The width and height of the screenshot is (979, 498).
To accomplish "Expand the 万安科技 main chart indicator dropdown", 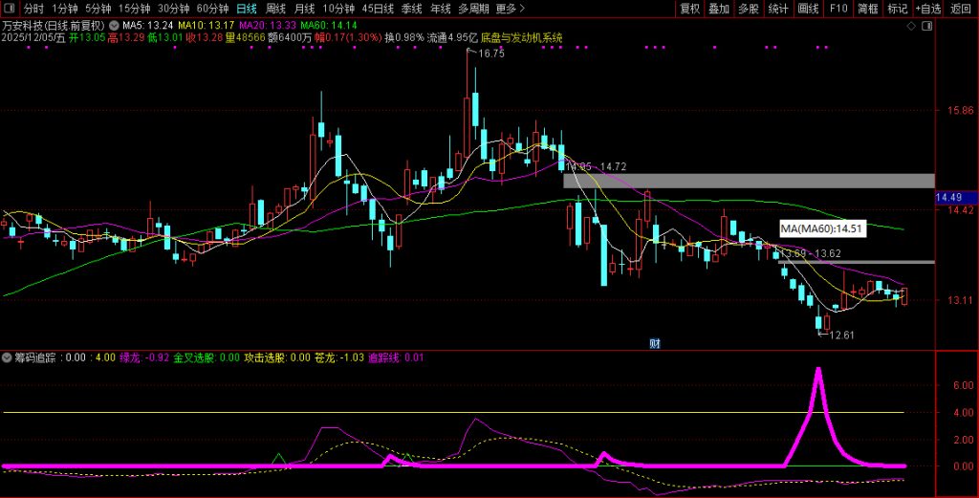I will coord(116,25).
